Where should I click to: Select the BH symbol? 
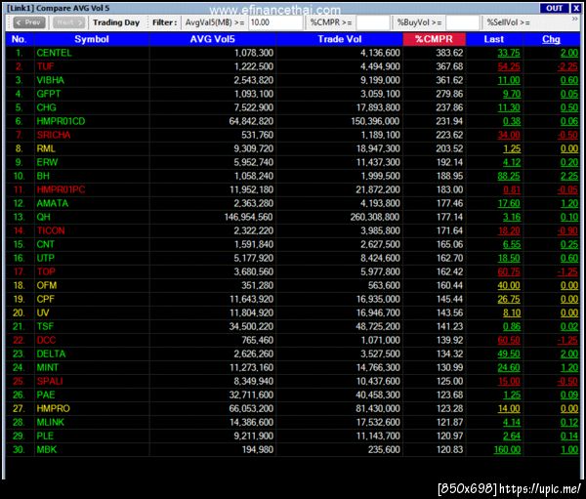[43, 176]
